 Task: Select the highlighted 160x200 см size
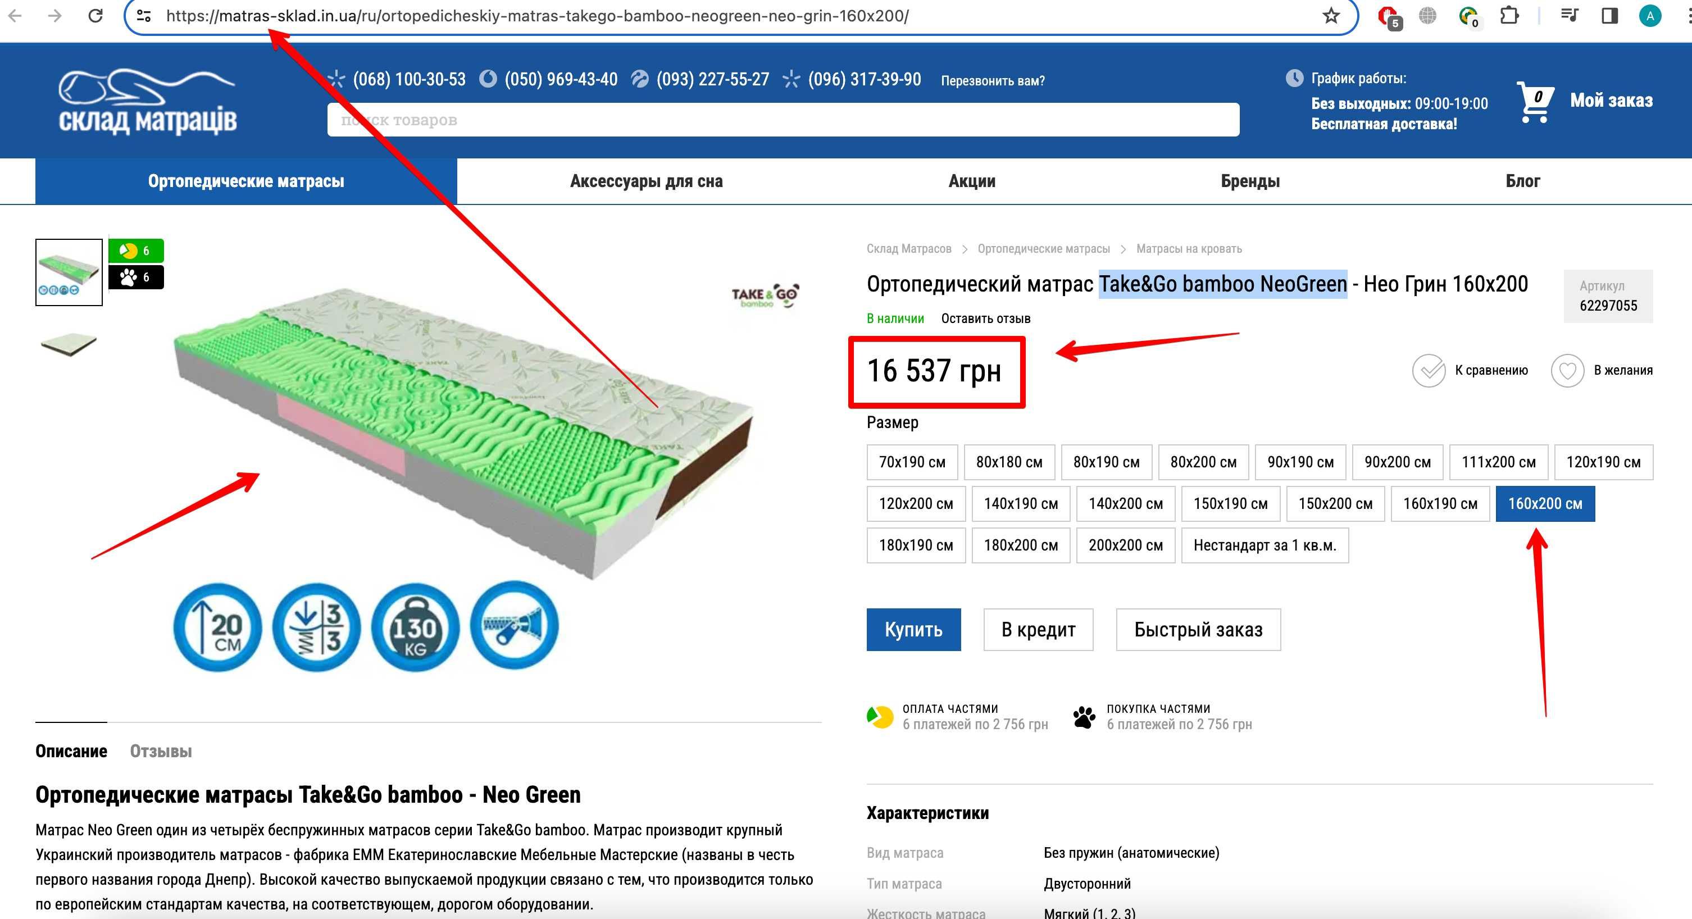(1545, 504)
